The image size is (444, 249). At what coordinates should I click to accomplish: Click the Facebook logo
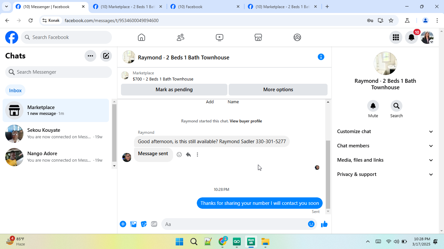pos(12,37)
